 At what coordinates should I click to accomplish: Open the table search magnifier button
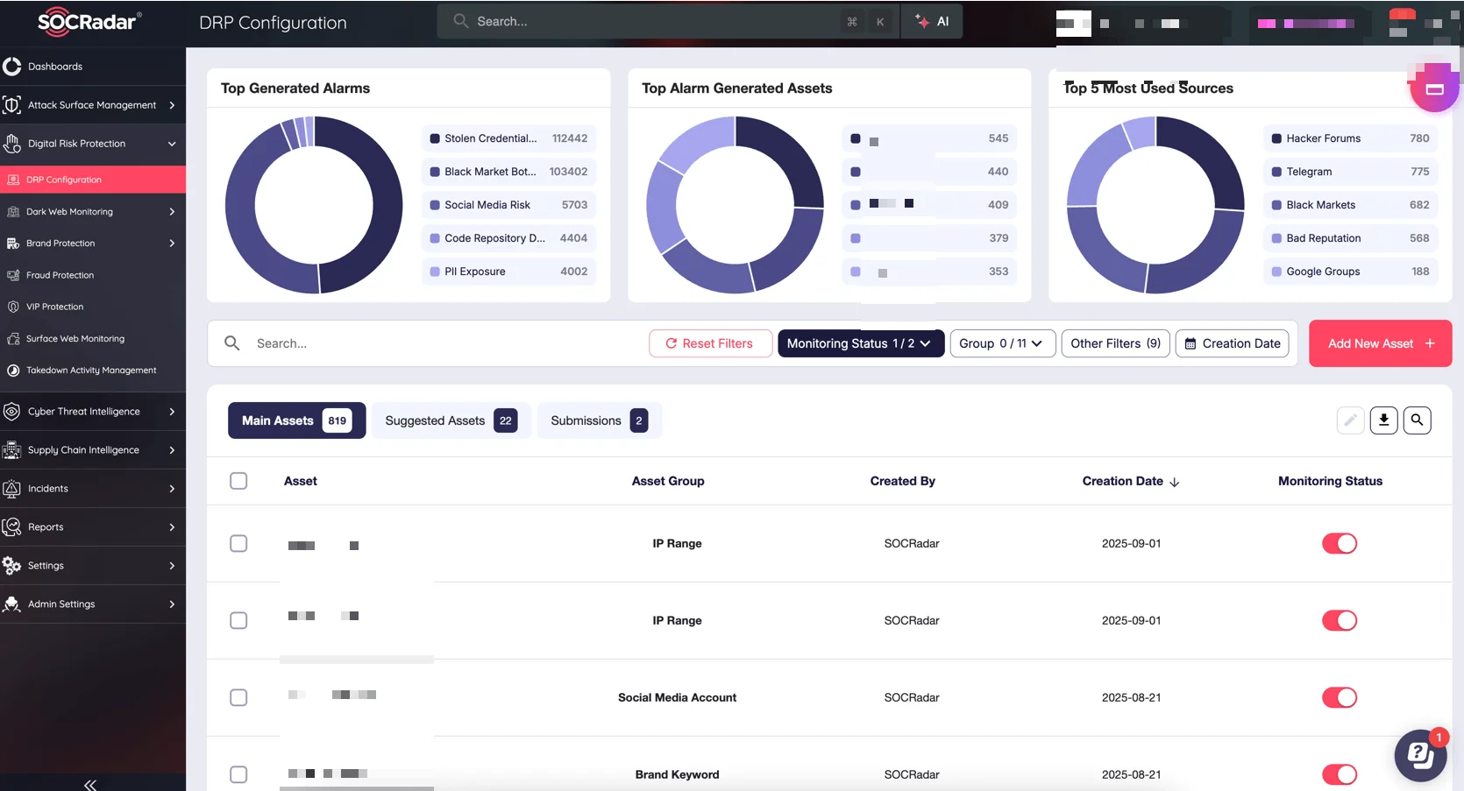[x=1418, y=420]
